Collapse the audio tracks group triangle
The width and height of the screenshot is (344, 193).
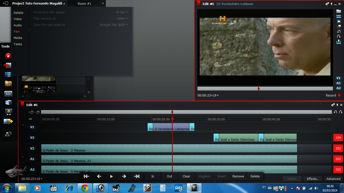pos(23,157)
